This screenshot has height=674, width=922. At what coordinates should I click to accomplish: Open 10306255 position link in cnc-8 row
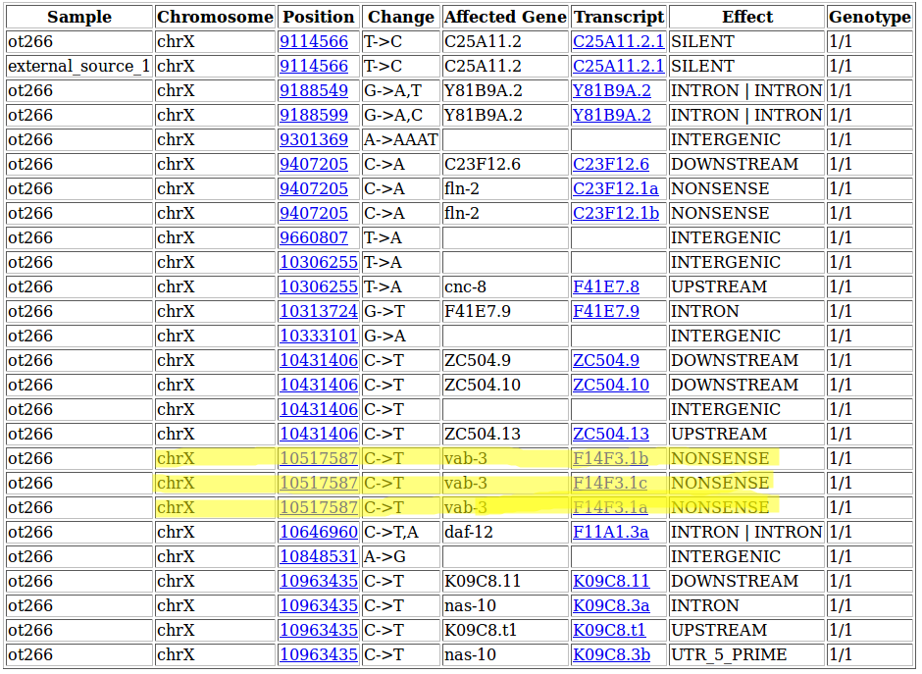tap(319, 287)
